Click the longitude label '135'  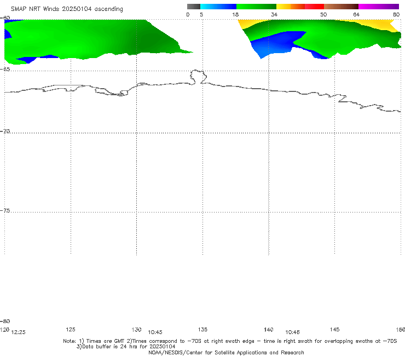tap(202, 329)
